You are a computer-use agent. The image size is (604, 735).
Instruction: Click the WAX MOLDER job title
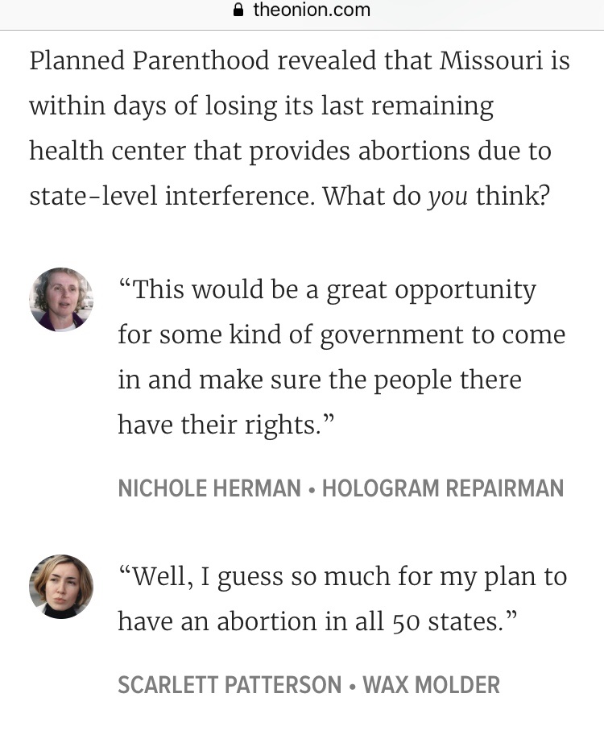coord(432,686)
